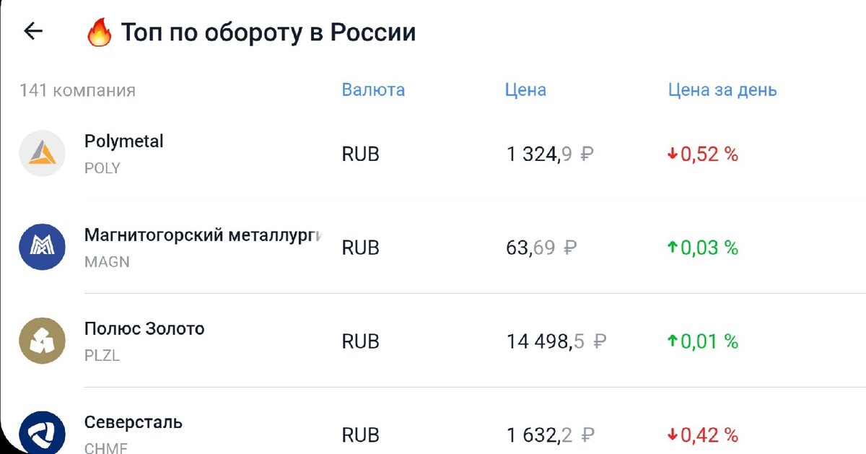Sort by Цена column header
This screenshot has width=866, height=454.
point(525,90)
